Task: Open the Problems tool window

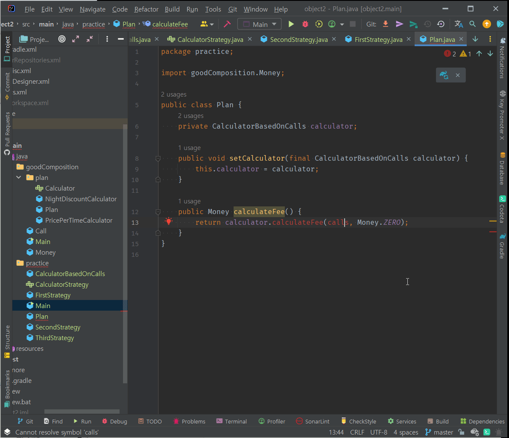Action: (189, 421)
